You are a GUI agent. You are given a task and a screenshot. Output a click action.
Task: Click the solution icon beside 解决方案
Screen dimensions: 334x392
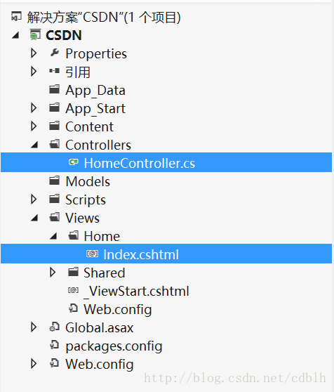pos(16,17)
